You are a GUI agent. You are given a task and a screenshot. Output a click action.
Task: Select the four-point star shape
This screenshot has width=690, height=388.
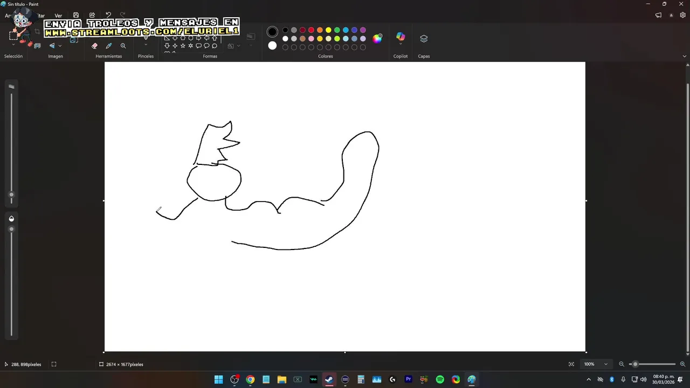tap(175, 46)
